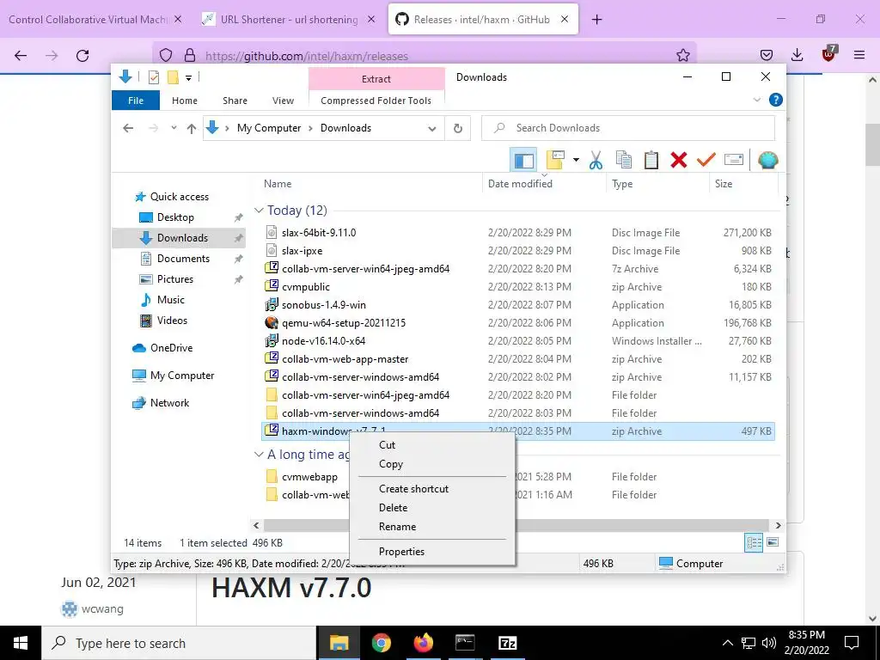The image size is (880, 660).
Task: Switch to the Share ribbon tab
Action: [235, 101]
